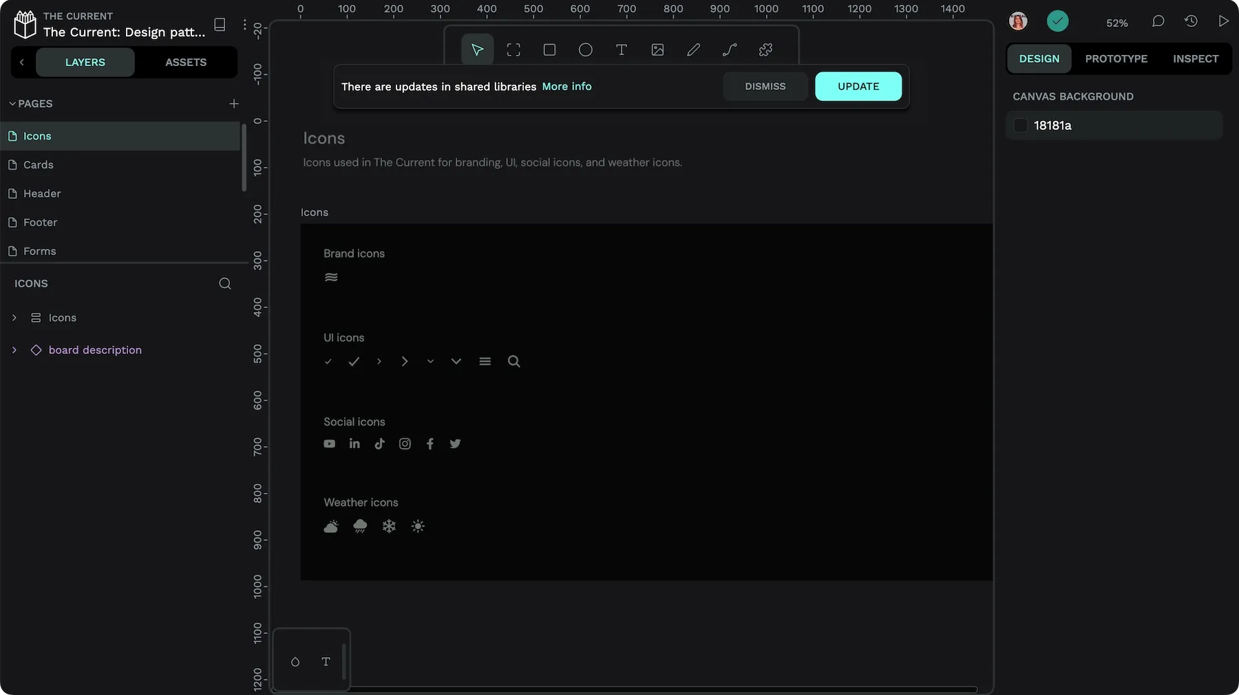Screen dimensions: 1239x695
Task: Select the Image insert tool
Action: tap(657, 49)
